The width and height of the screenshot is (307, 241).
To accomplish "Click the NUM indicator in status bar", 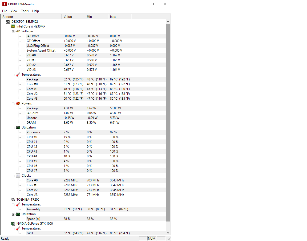I will point(152,238).
